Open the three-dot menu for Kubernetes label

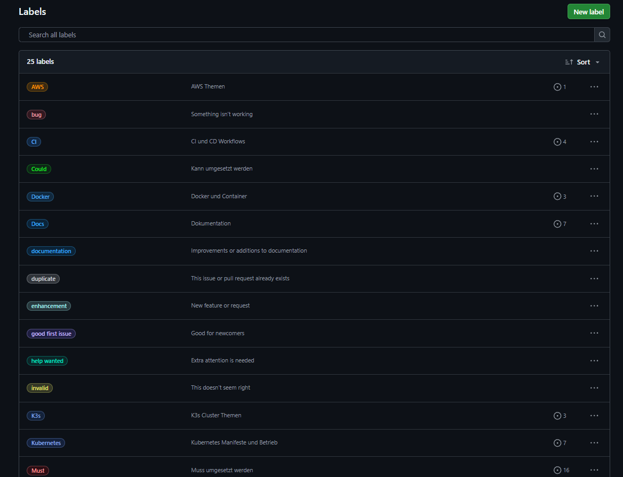594,443
